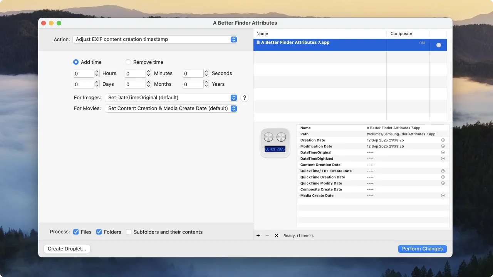Uncheck the Files checkbox
This screenshot has width=493, height=277.
coord(76,232)
